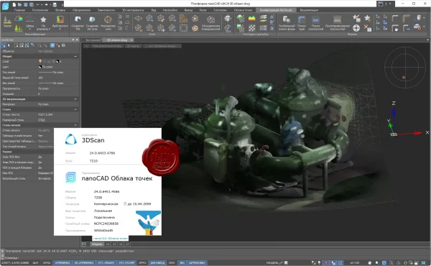Open the cylinder shape dropdown arrow in ribbon
Screen dimensions: 431x266
click(424, 18)
